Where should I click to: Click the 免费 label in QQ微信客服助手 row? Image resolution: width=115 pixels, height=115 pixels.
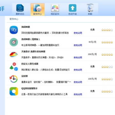point(92,91)
